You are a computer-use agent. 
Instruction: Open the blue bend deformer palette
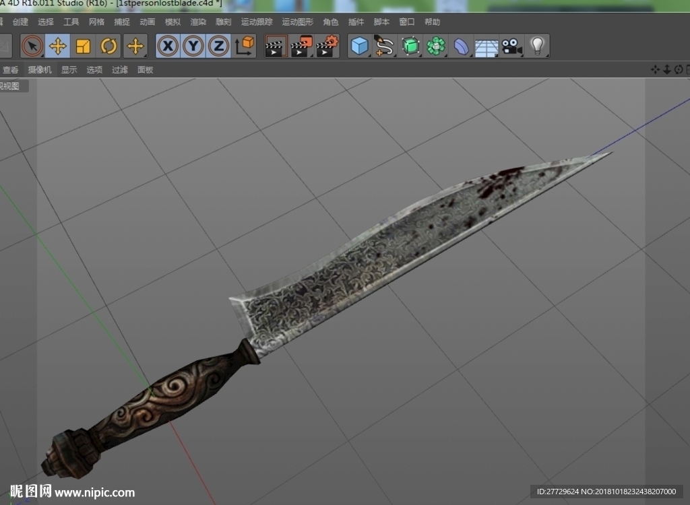(461, 46)
